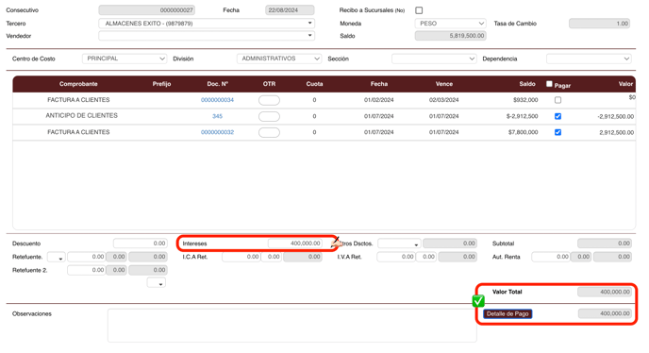The width and height of the screenshot is (649, 353).
Task: Click the Subtotal field
Action: [x=605, y=244]
